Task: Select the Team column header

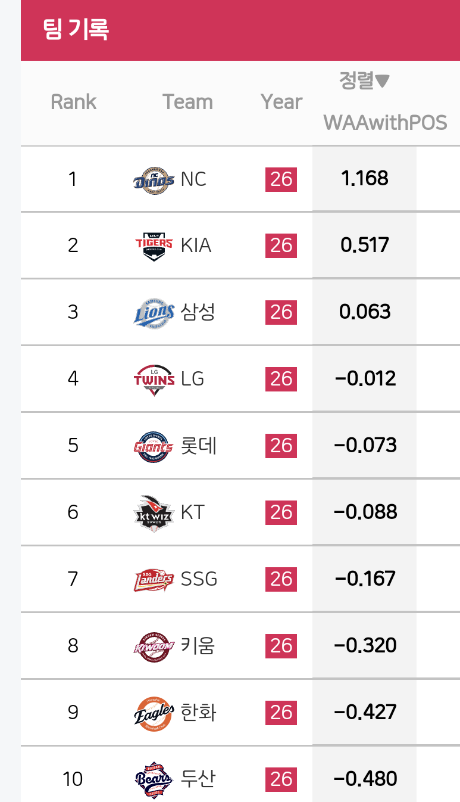Action: (x=187, y=102)
